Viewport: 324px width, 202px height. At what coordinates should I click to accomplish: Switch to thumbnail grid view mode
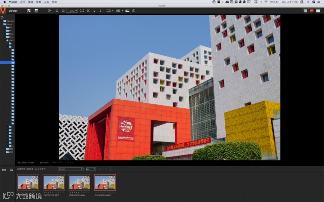point(305,11)
